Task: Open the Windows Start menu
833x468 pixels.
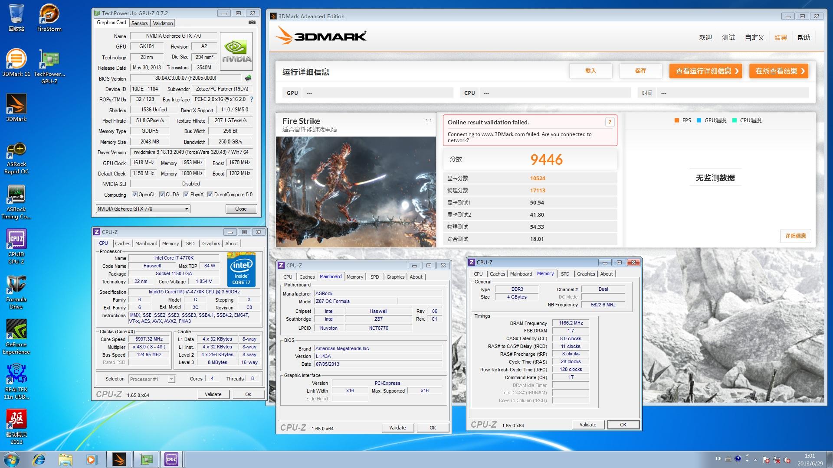Action: (12, 459)
